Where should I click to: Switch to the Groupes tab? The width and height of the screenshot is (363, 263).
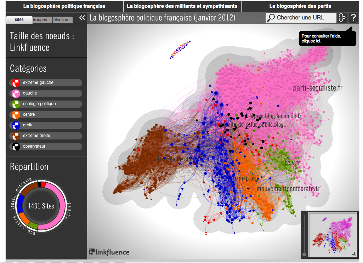[40, 20]
